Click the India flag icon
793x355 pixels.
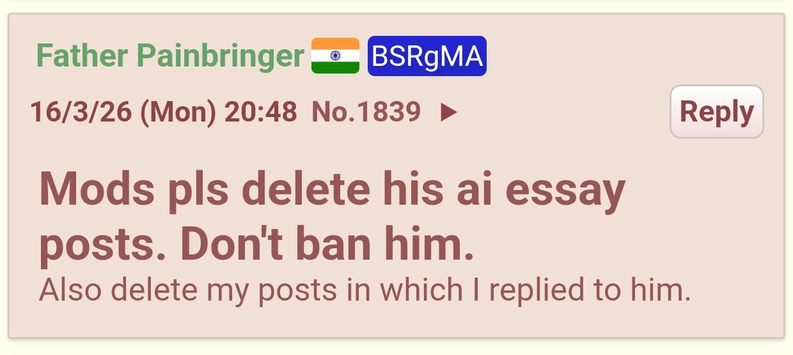point(335,56)
